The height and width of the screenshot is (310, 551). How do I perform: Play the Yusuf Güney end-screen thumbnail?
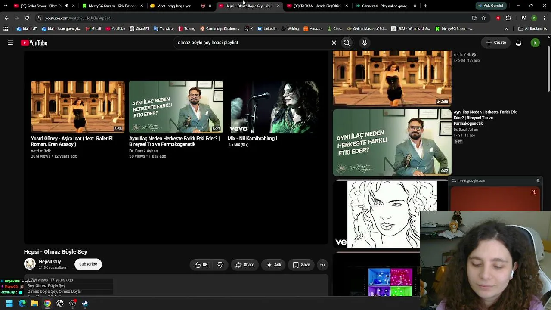tap(77, 106)
